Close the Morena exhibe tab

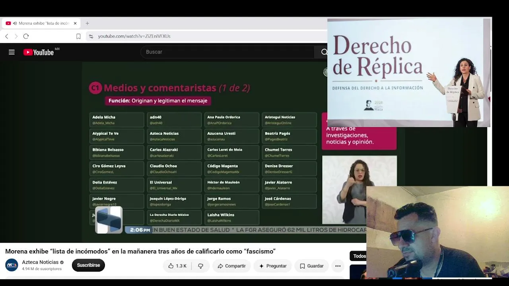point(75,23)
